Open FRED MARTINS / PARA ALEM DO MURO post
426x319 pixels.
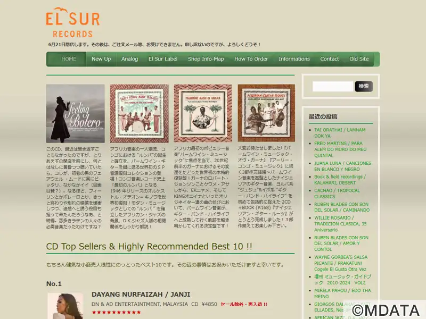coord(340,149)
